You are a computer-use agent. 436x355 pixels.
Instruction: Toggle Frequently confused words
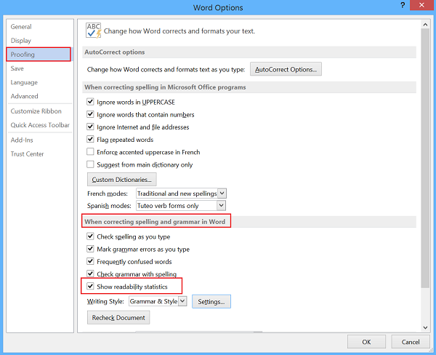coord(90,261)
